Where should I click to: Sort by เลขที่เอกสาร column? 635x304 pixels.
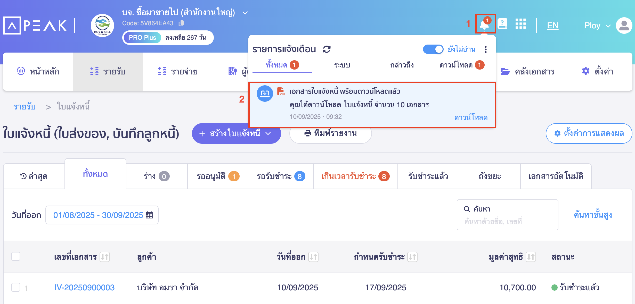[105, 257]
